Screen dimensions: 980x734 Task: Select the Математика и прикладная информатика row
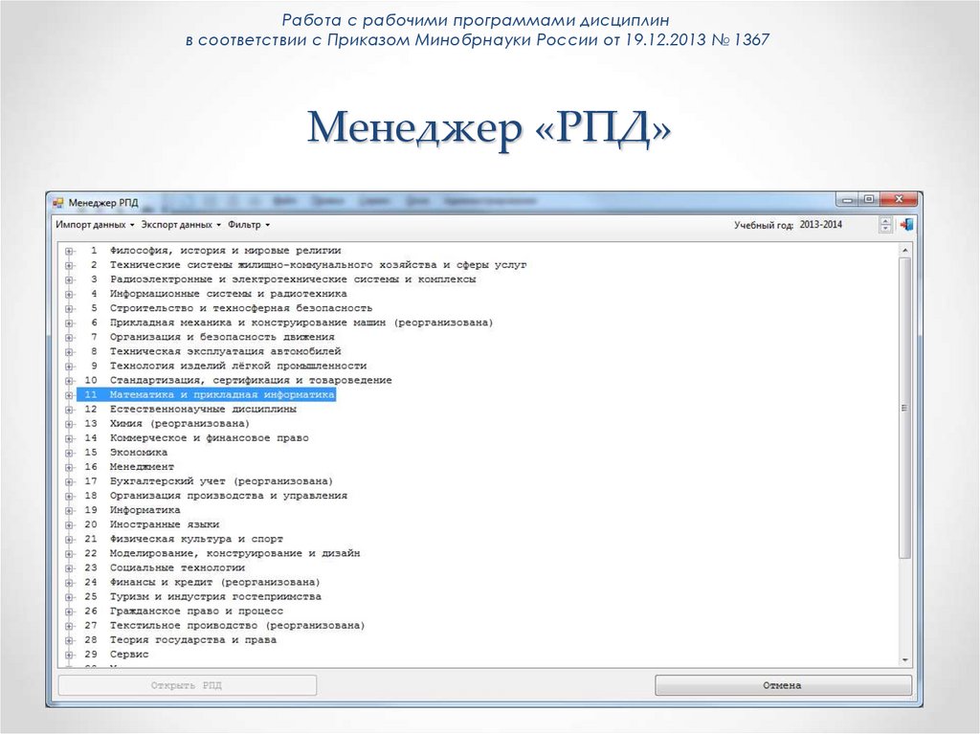point(206,393)
